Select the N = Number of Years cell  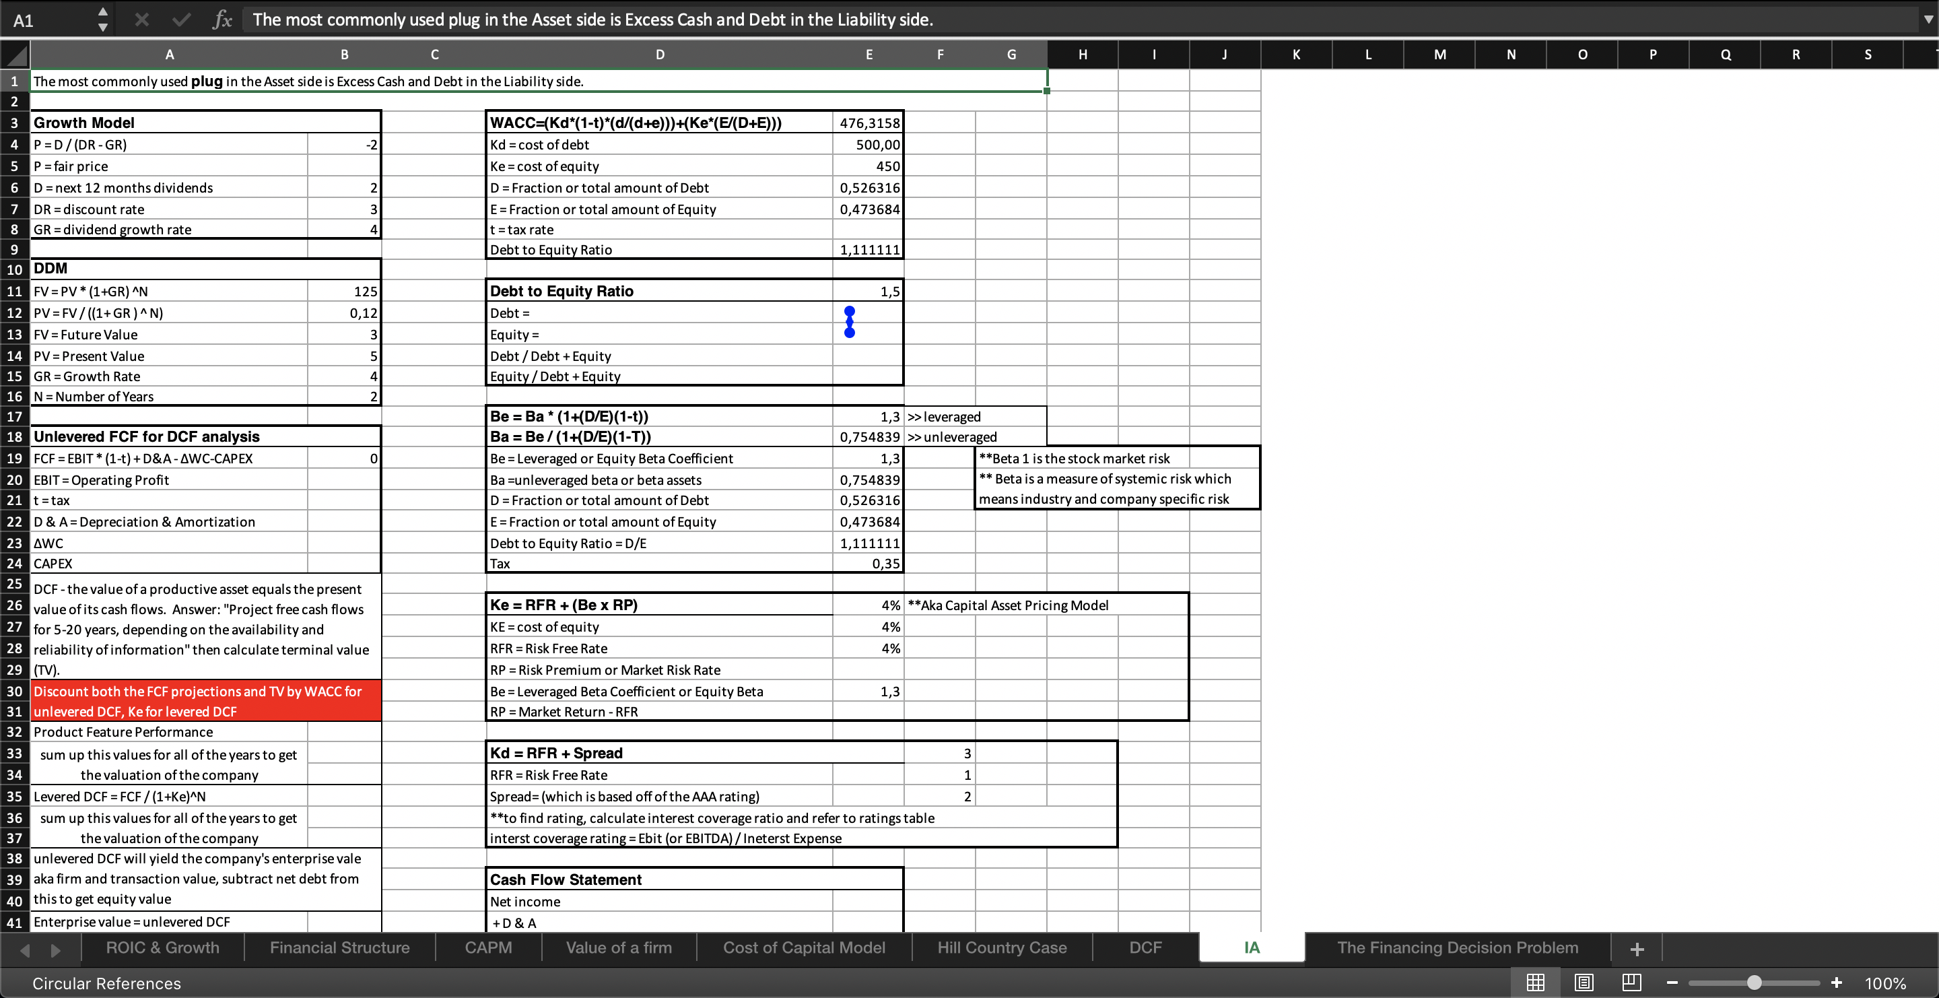(170, 397)
